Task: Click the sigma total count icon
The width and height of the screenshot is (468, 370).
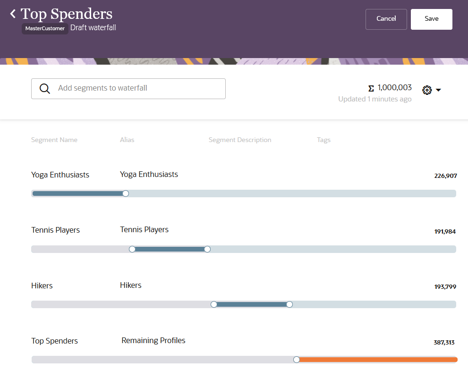Action: click(x=371, y=88)
